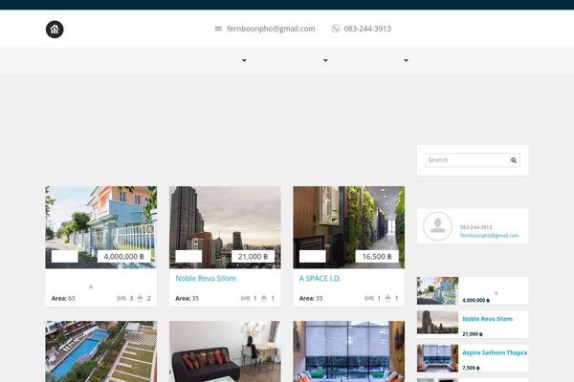
Task: Open the Noble Revo Silom card title
Action: coord(206,278)
